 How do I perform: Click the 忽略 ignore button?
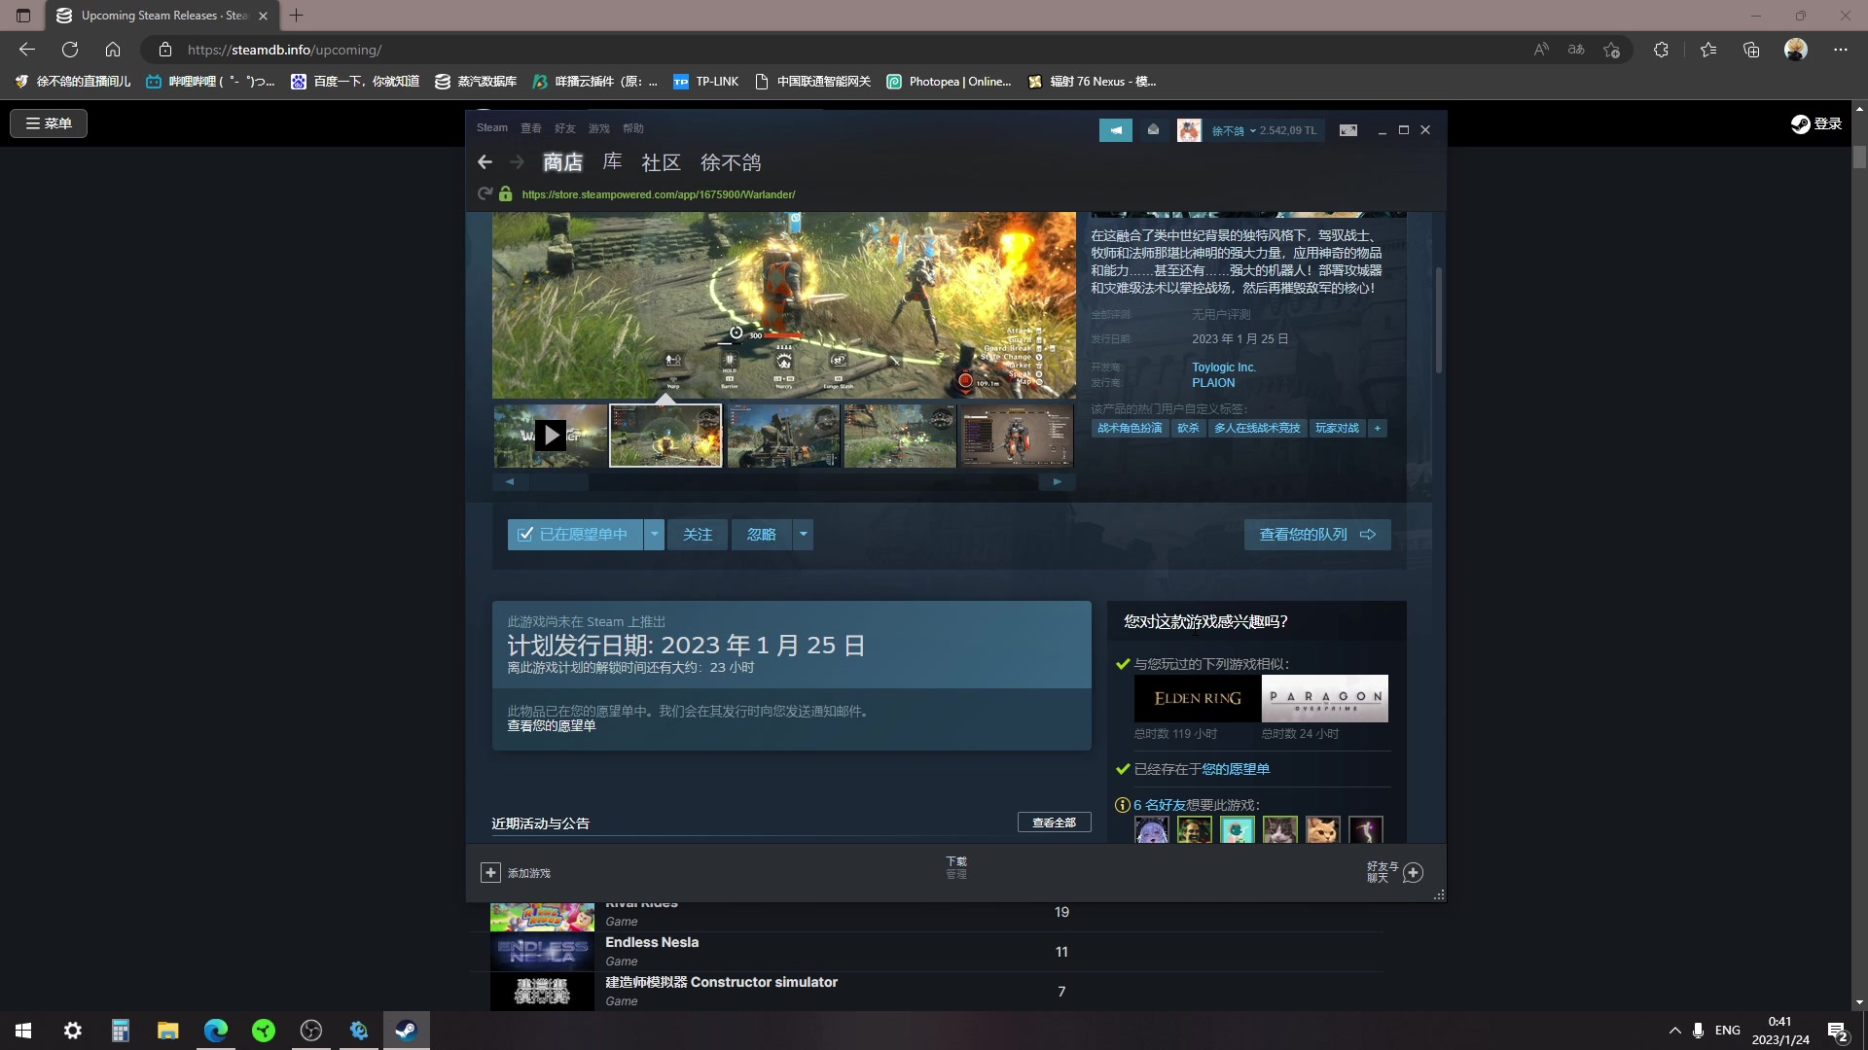(x=762, y=535)
